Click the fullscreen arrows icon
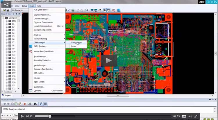Screen dimensions: 218x120 pyautogui.click(x=196, y=117)
